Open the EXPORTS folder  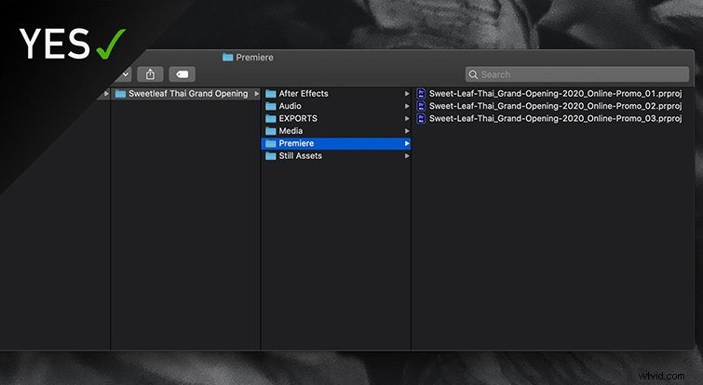coord(336,119)
